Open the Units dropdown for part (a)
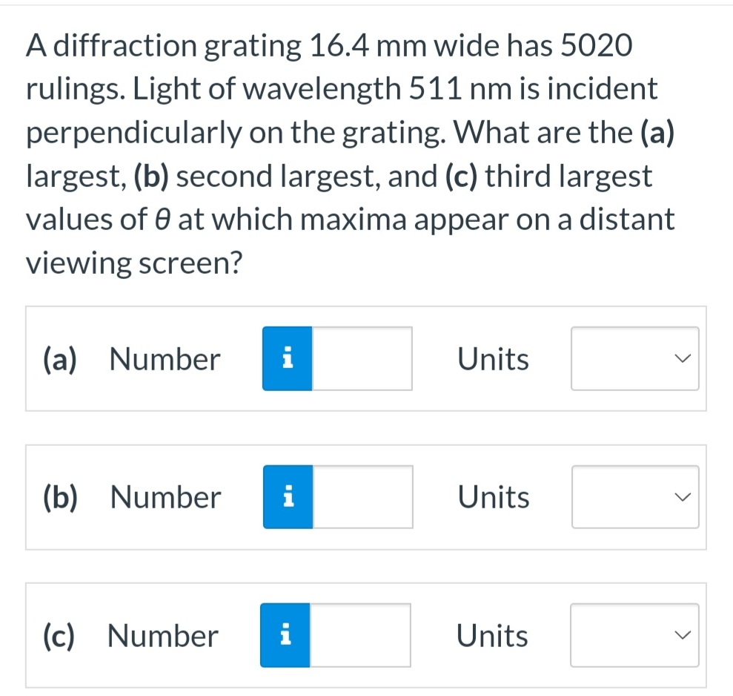 tap(634, 358)
